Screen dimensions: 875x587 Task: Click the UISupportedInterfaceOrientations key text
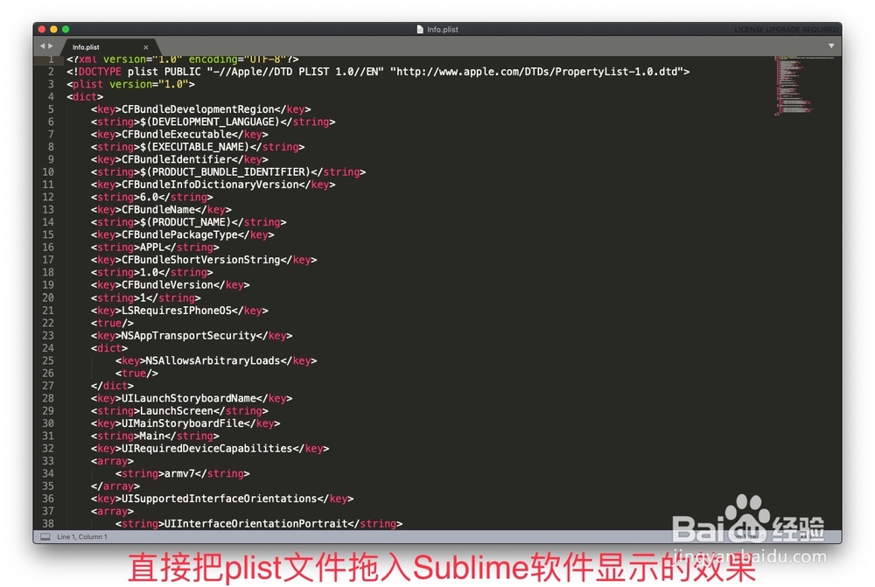[x=220, y=499]
